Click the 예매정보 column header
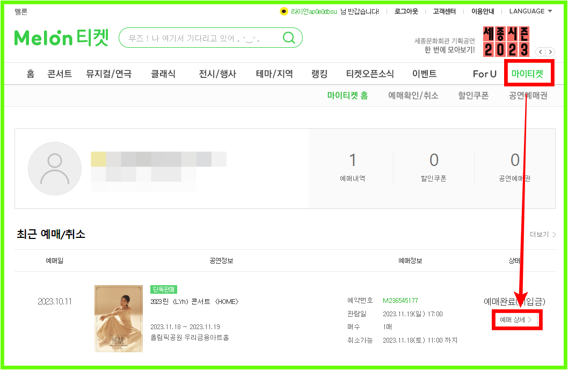The width and height of the screenshot is (568, 370). [x=410, y=260]
